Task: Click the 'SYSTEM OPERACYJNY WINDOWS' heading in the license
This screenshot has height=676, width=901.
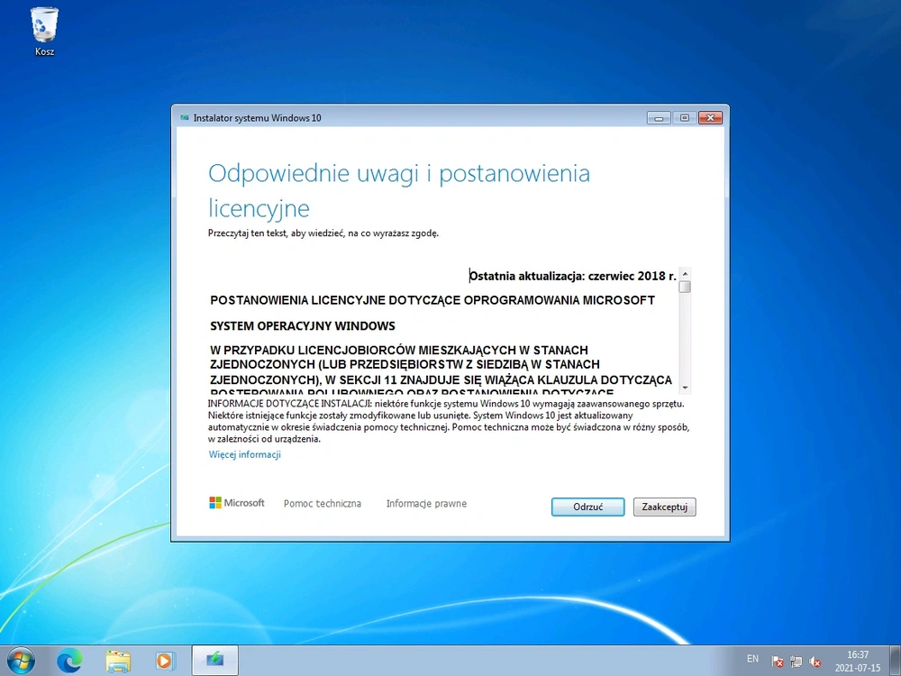Action: [x=302, y=326]
